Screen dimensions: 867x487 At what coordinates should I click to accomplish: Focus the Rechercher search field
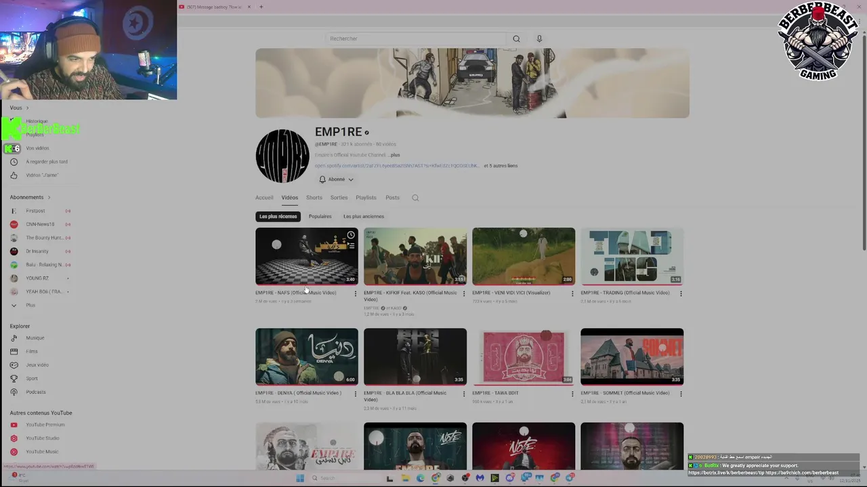415,39
